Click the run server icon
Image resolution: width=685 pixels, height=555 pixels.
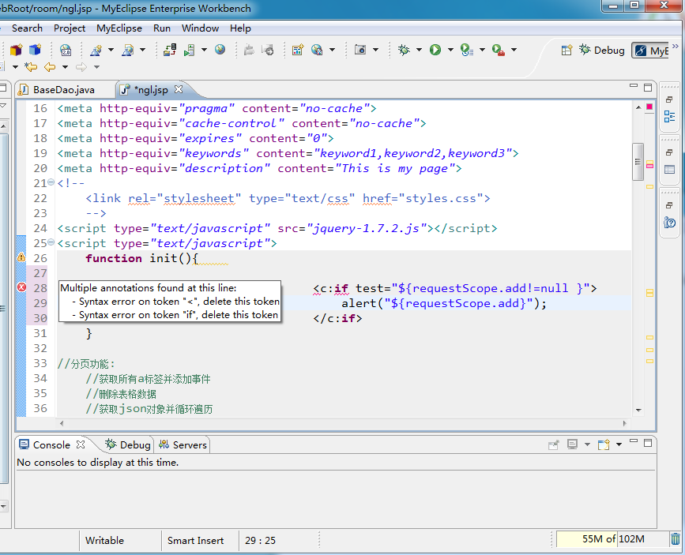[x=189, y=50]
